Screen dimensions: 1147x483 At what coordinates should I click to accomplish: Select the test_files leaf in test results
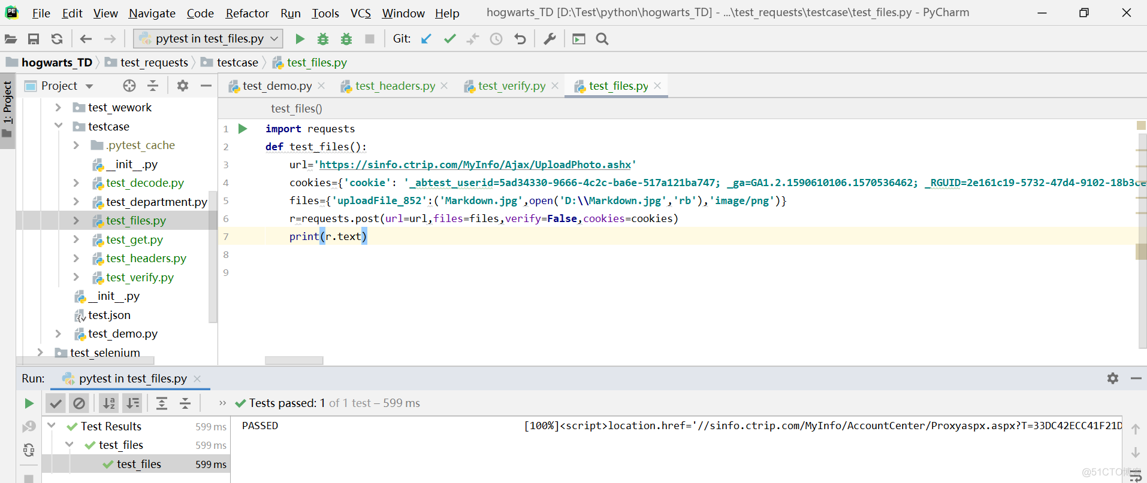pos(139,464)
